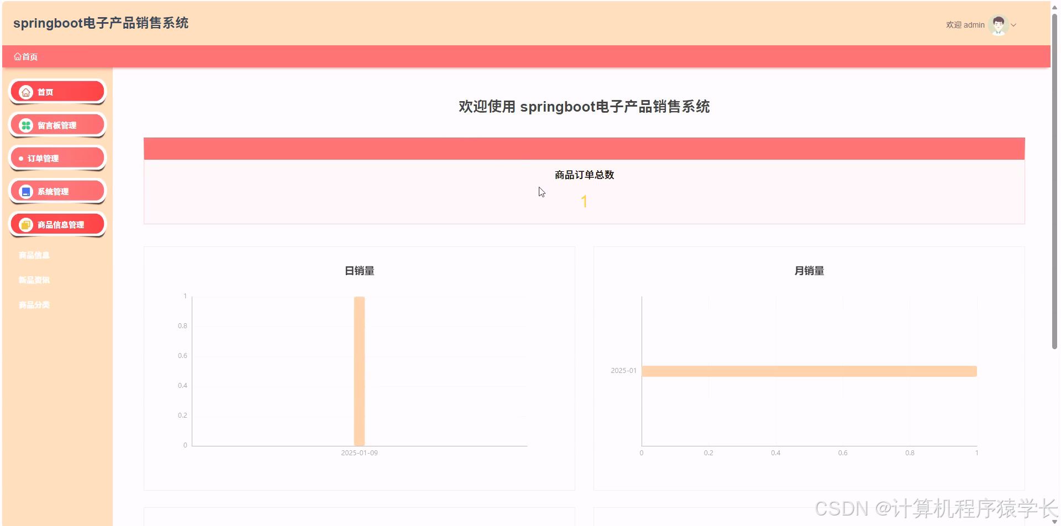Expand the 订单管理 menu
The width and height of the screenshot is (1061, 526).
pyautogui.click(x=57, y=157)
